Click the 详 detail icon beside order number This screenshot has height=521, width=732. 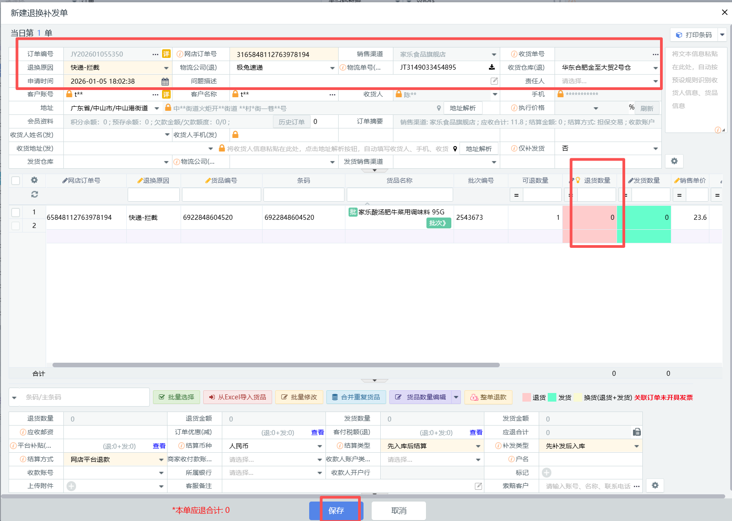tap(166, 54)
